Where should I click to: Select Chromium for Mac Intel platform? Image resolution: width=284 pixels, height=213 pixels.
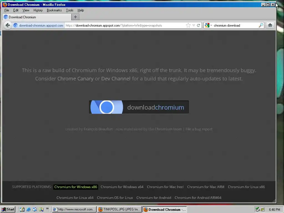click(x=165, y=187)
